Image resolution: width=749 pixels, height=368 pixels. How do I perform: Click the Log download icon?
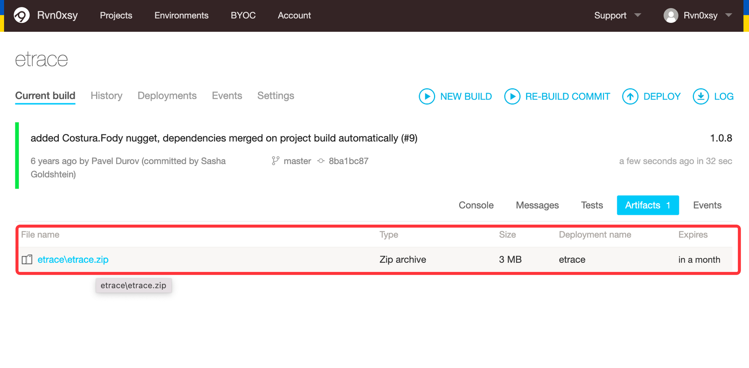(700, 97)
